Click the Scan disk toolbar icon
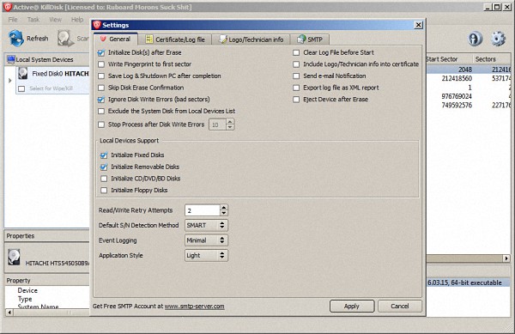This screenshot has height=334, width=515. (65, 39)
